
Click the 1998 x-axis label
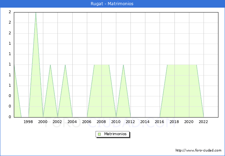coord(28,122)
